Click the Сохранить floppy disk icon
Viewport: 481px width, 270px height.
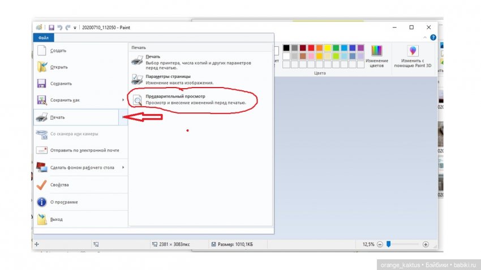pyautogui.click(x=41, y=83)
